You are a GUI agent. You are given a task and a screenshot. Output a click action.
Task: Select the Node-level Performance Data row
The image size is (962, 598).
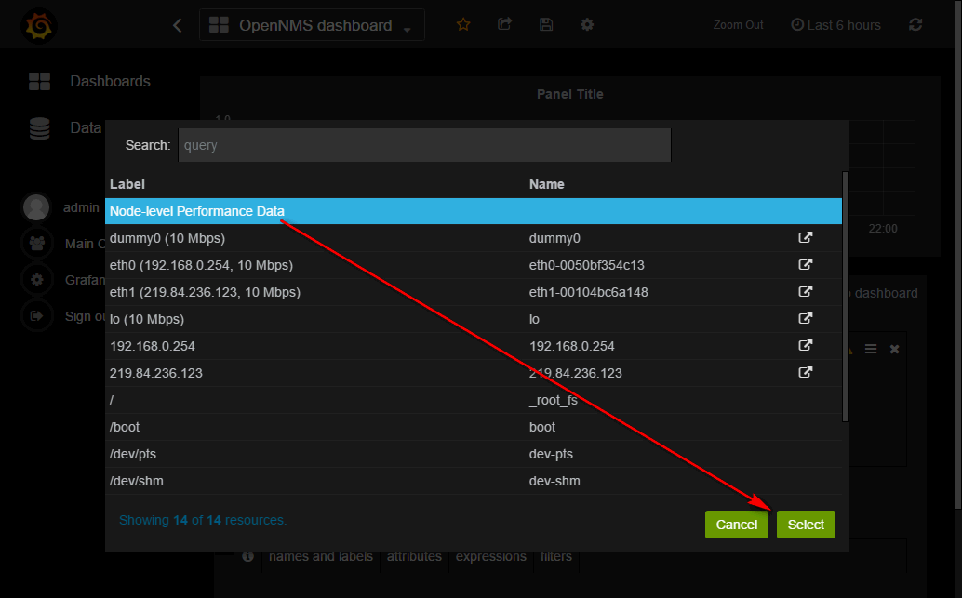(473, 211)
